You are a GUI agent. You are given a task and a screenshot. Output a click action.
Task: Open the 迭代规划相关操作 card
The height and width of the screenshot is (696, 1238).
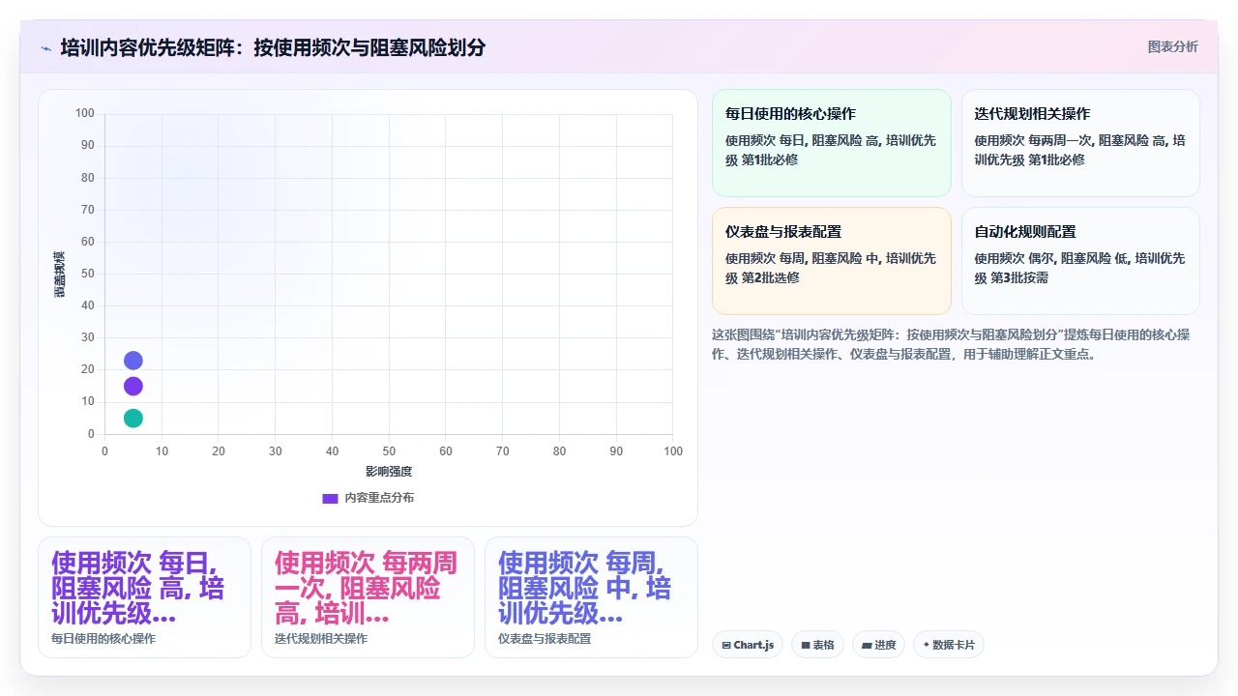point(1080,143)
